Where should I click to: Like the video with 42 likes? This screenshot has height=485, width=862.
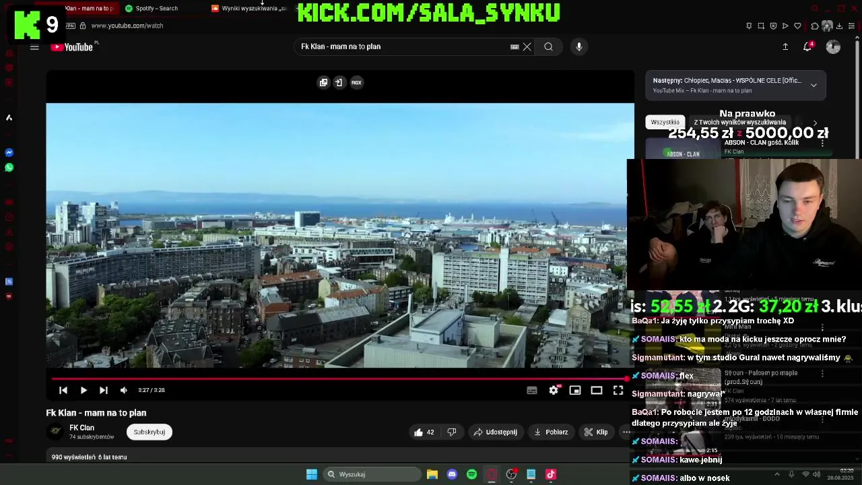pyautogui.click(x=424, y=432)
